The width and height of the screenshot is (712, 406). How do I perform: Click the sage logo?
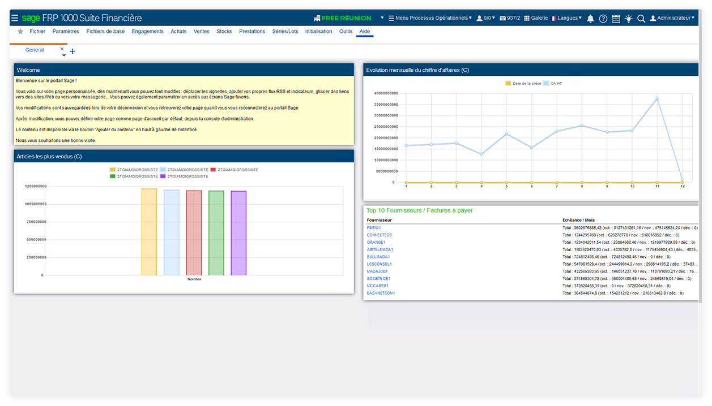click(31, 18)
